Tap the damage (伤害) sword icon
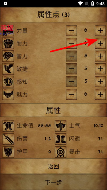 point(8,139)
